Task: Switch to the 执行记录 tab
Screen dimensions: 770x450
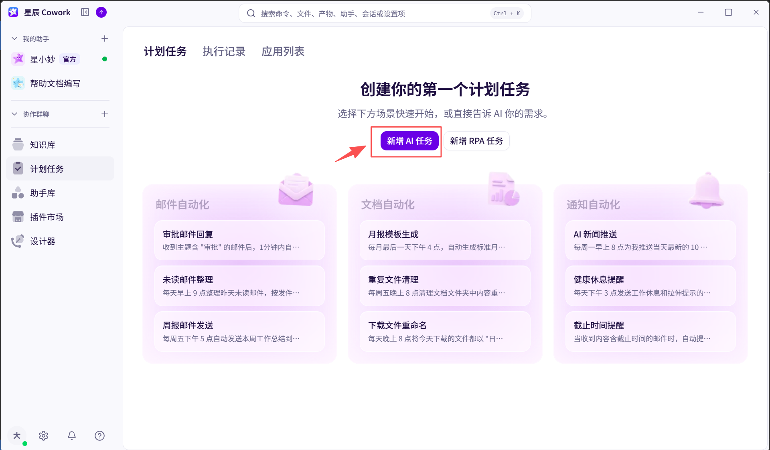Action: [224, 51]
